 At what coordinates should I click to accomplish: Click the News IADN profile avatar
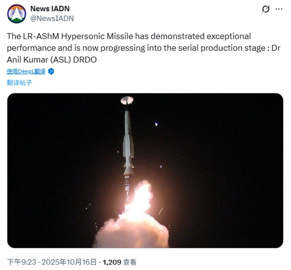(x=17, y=13)
